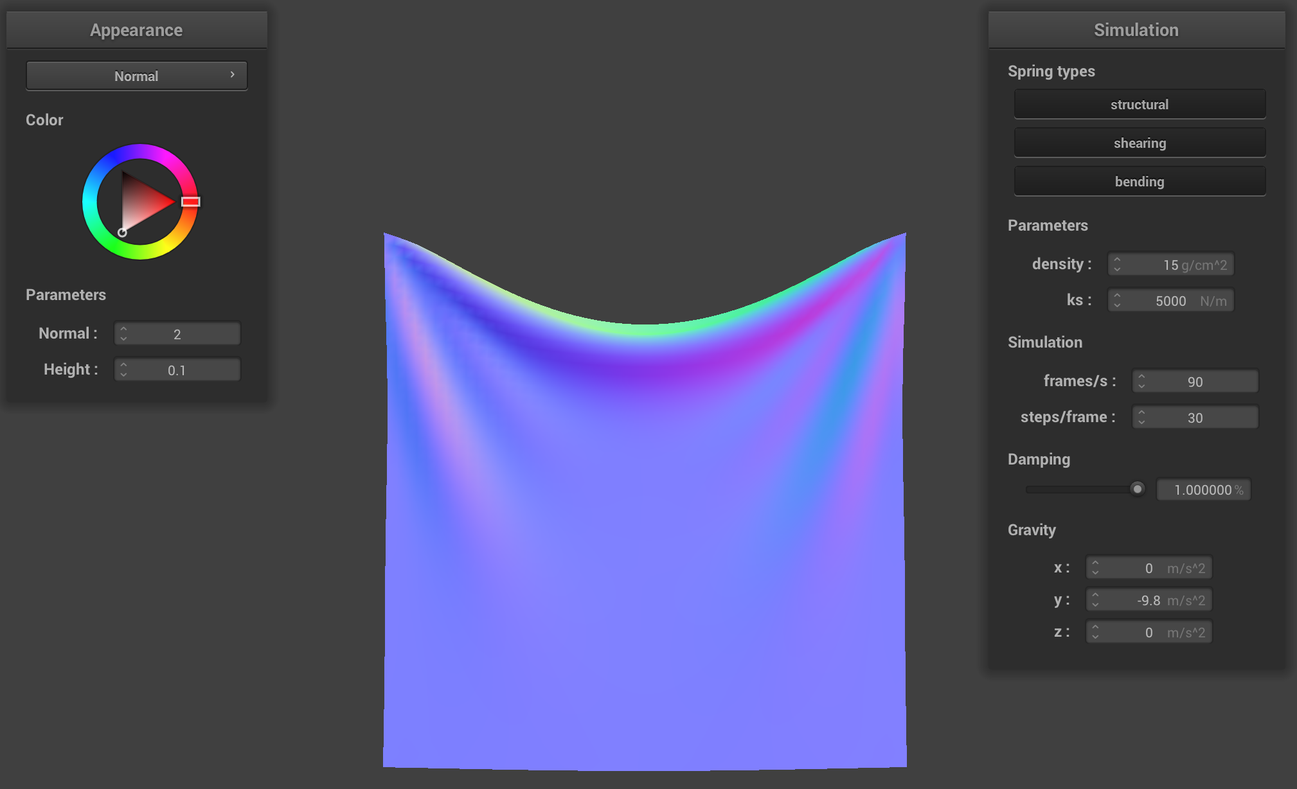This screenshot has width=1297, height=789.
Task: Increase the Normal value with up arrow
Action: click(x=123, y=329)
